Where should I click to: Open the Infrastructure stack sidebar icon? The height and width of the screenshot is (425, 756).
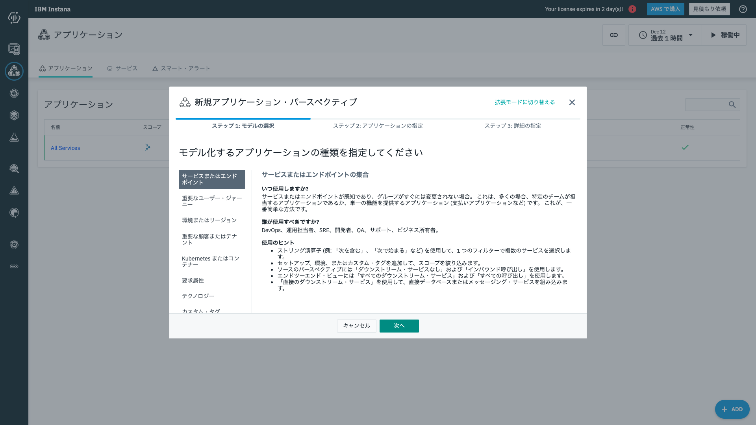pyautogui.click(x=14, y=115)
